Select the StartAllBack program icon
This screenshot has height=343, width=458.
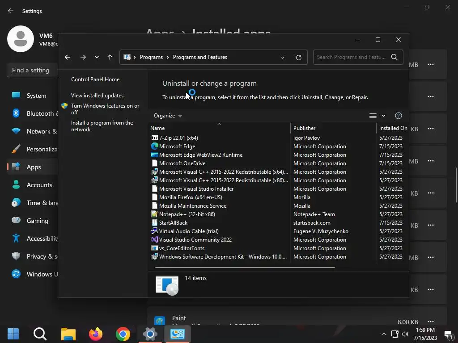click(154, 222)
